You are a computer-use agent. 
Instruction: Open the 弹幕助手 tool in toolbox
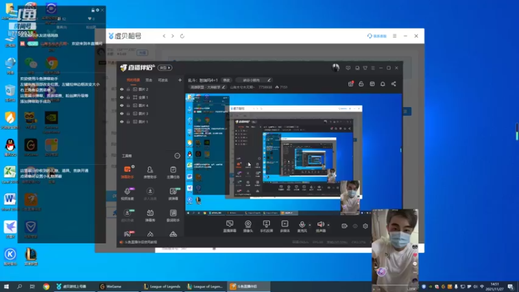[x=127, y=172]
